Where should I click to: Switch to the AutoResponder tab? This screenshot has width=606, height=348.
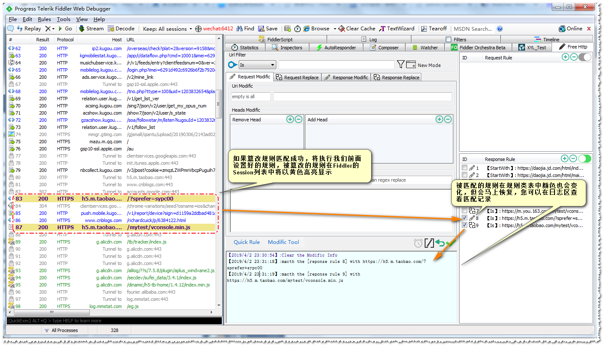pyautogui.click(x=337, y=47)
